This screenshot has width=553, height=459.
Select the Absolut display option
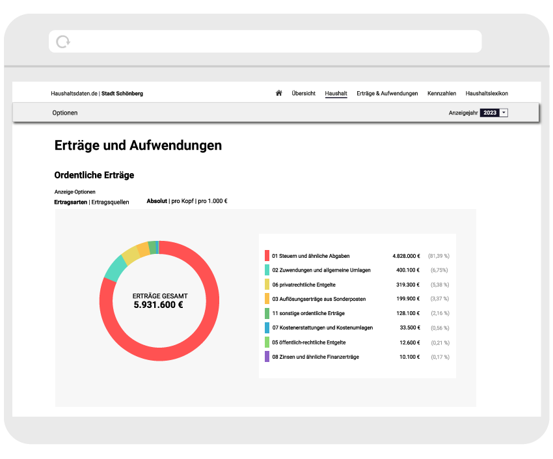point(157,201)
